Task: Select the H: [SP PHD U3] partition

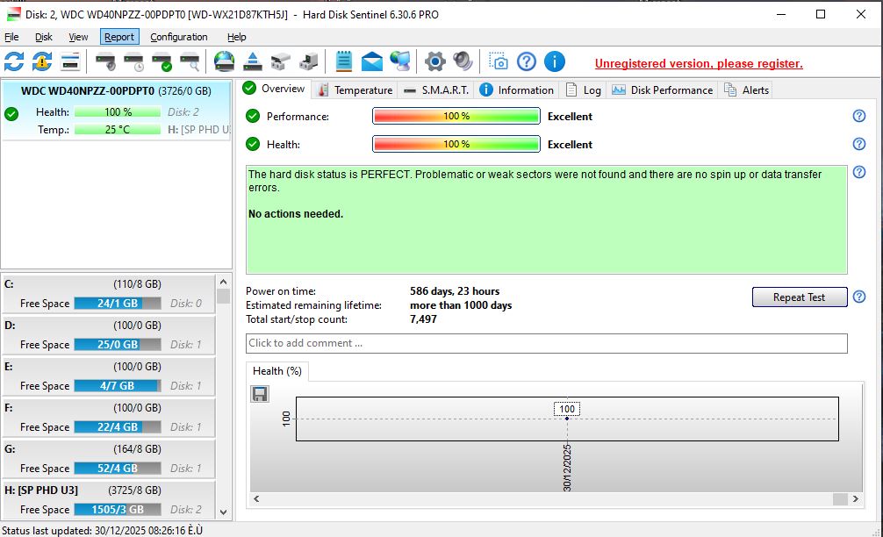Action: point(116,499)
